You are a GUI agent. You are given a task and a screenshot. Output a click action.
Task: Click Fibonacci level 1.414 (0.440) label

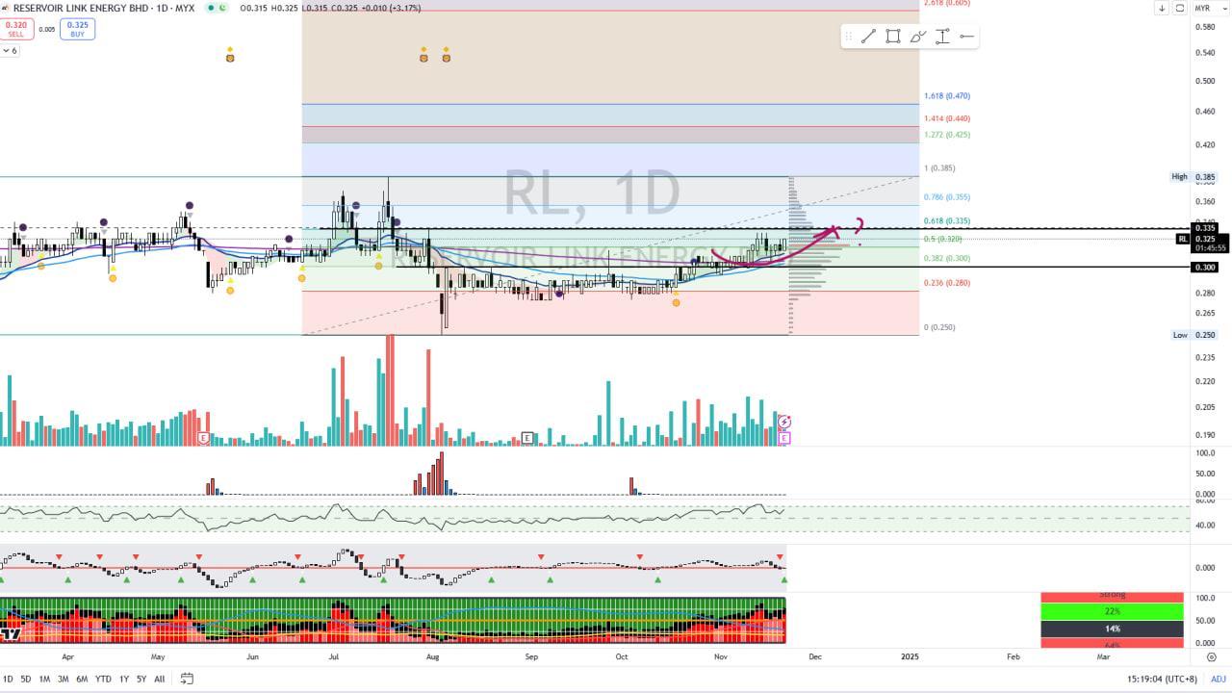pyautogui.click(x=946, y=118)
